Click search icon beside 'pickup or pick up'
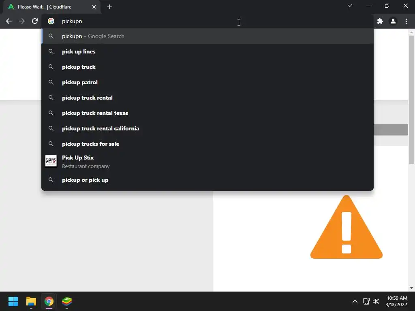This screenshot has width=415, height=311. [x=51, y=180]
